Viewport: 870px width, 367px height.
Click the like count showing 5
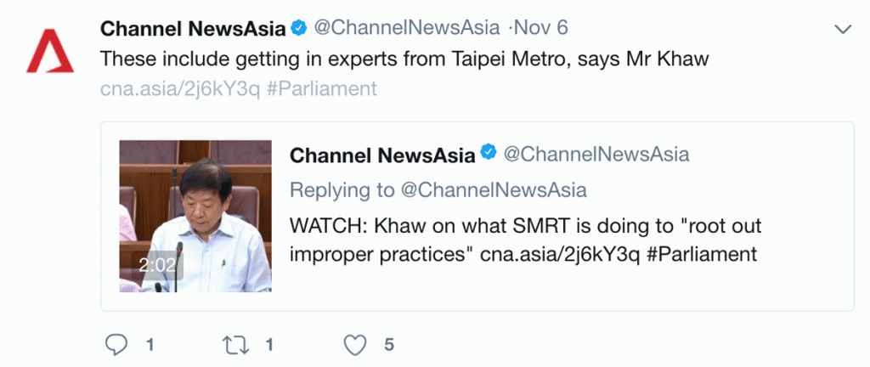coord(389,344)
